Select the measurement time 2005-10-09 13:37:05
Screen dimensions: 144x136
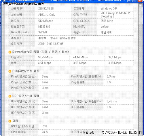pyautogui.click(x=51, y=44)
